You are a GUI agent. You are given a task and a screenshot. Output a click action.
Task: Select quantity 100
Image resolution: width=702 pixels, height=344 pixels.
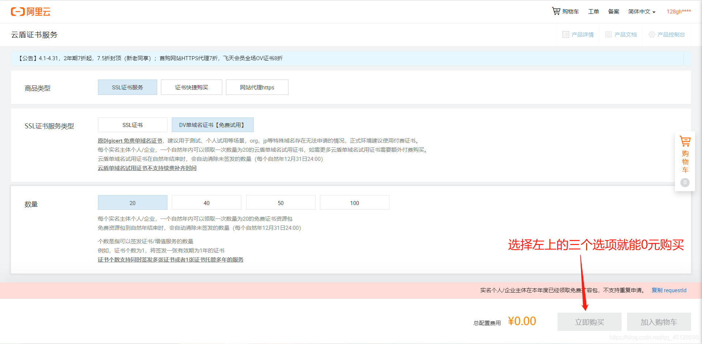tap(355, 202)
